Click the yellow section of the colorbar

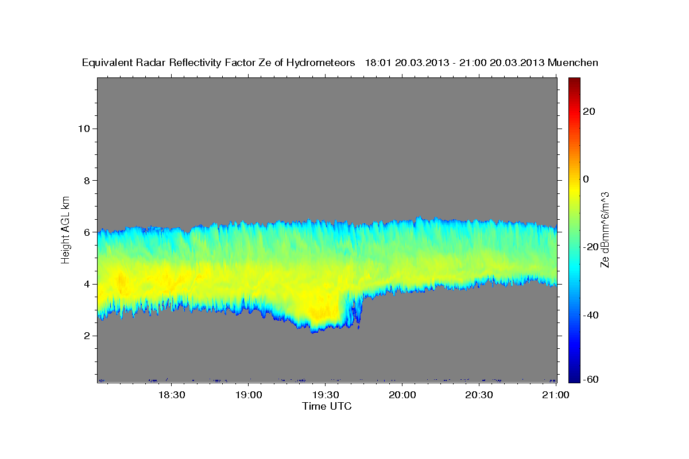(574, 189)
